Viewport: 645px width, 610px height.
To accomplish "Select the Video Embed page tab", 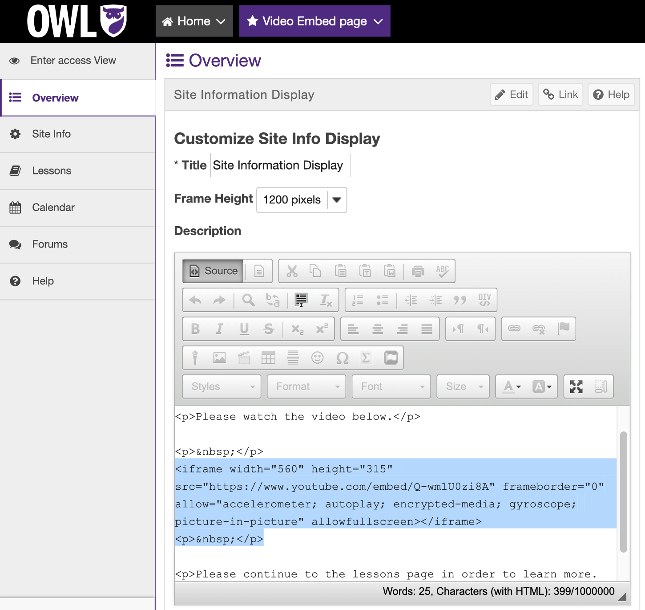I will [x=314, y=21].
